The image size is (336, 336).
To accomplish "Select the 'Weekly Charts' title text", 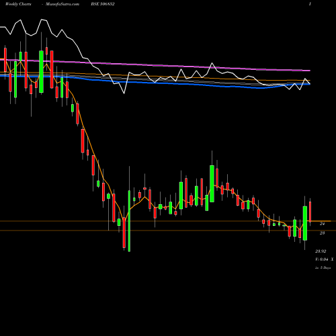I will pos(18,4).
